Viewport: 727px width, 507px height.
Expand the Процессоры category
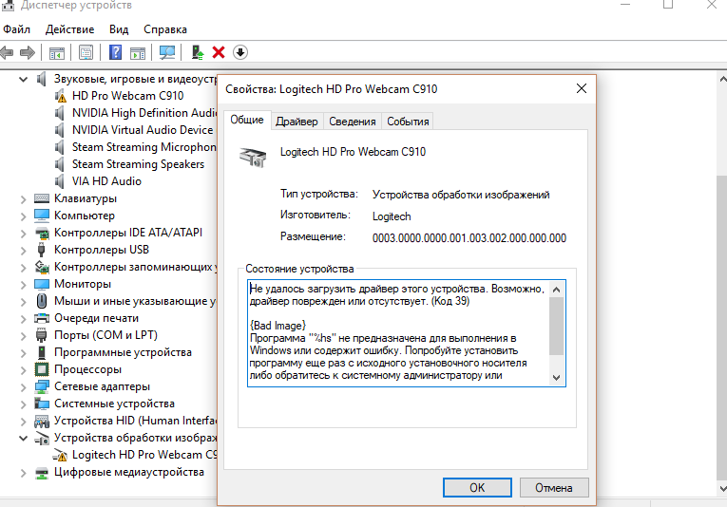(23, 370)
